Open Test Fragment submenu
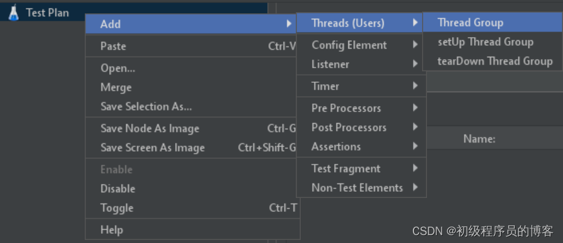563x243 pixels. tap(361, 169)
